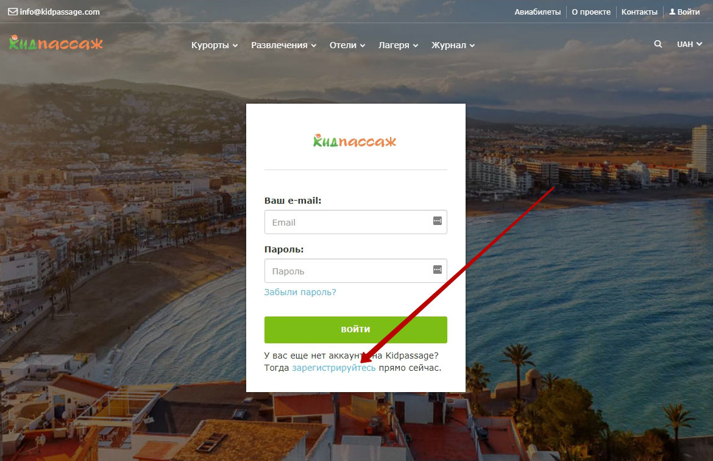
Task: Expand the Отели menu
Action: (347, 45)
